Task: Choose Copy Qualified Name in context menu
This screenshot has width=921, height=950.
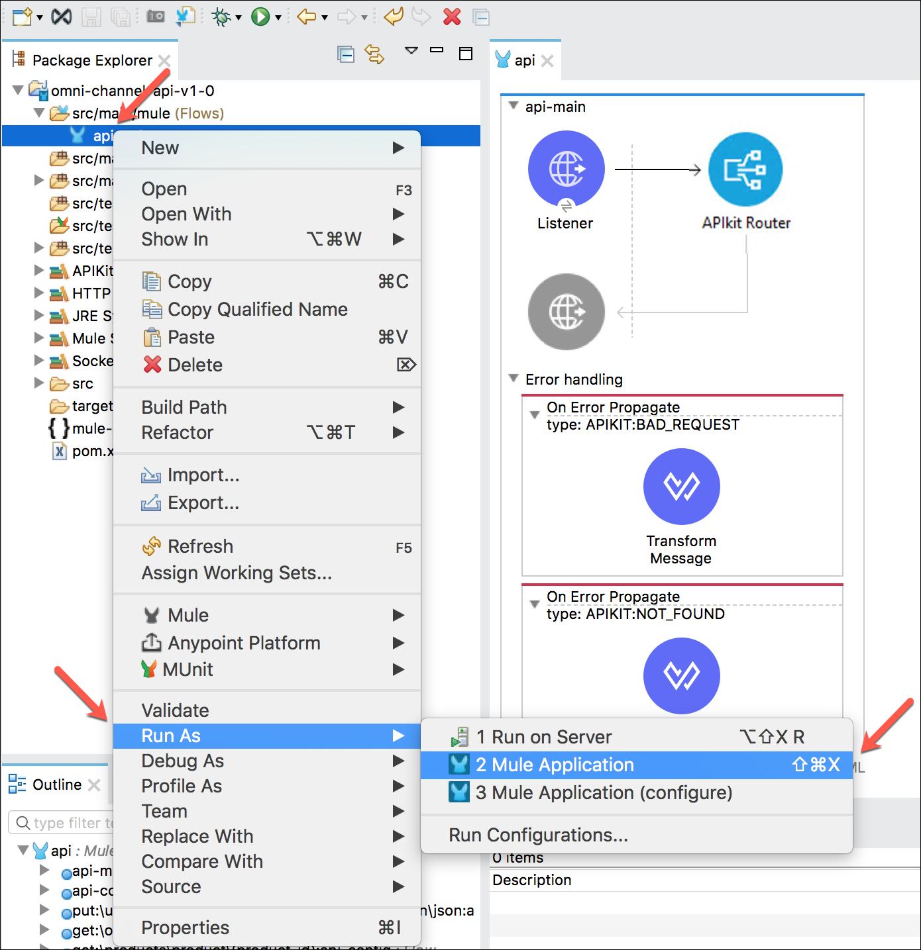Action: [267, 309]
